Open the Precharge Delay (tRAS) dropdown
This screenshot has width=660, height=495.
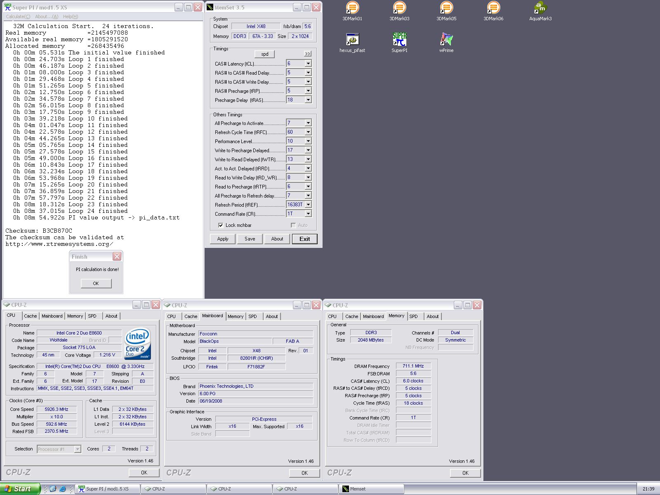click(308, 100)
